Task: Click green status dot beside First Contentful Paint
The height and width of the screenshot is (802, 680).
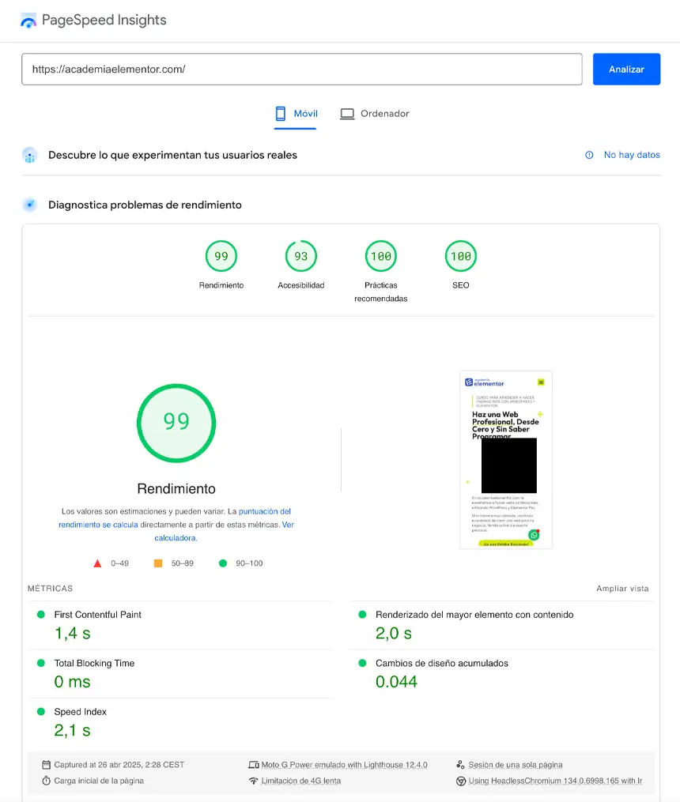Action: (x=41, y=614)
